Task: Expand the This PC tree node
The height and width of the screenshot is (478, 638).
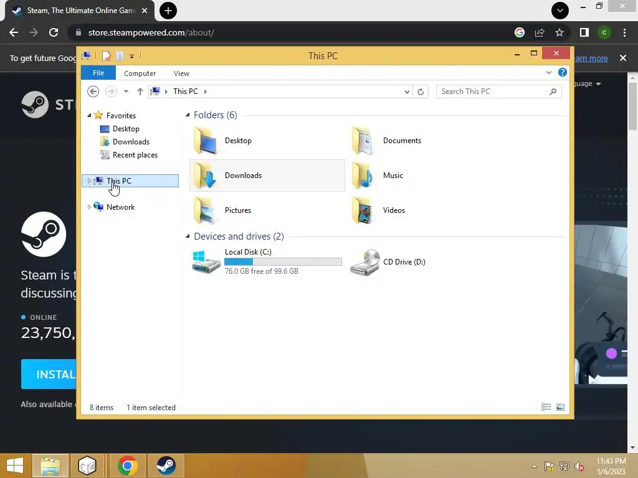Action: click(89, 181)
